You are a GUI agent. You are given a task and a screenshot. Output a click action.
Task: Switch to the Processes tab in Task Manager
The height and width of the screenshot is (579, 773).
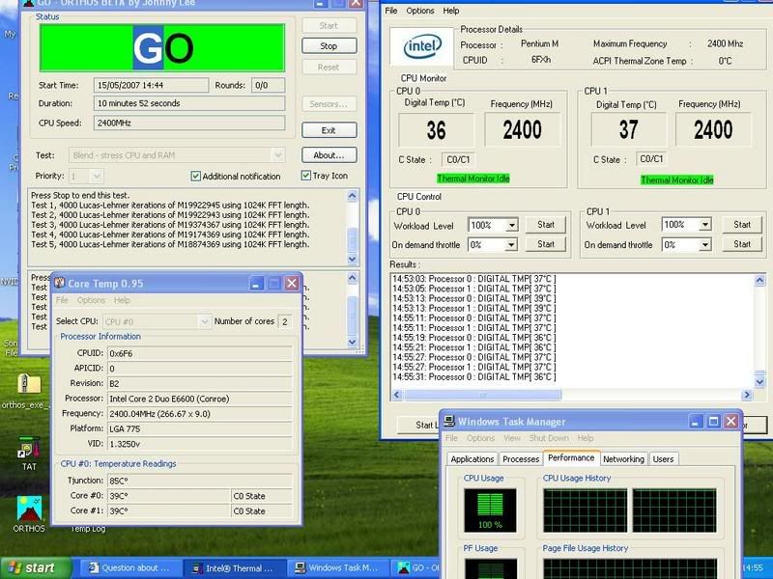(x=521, y=459)
